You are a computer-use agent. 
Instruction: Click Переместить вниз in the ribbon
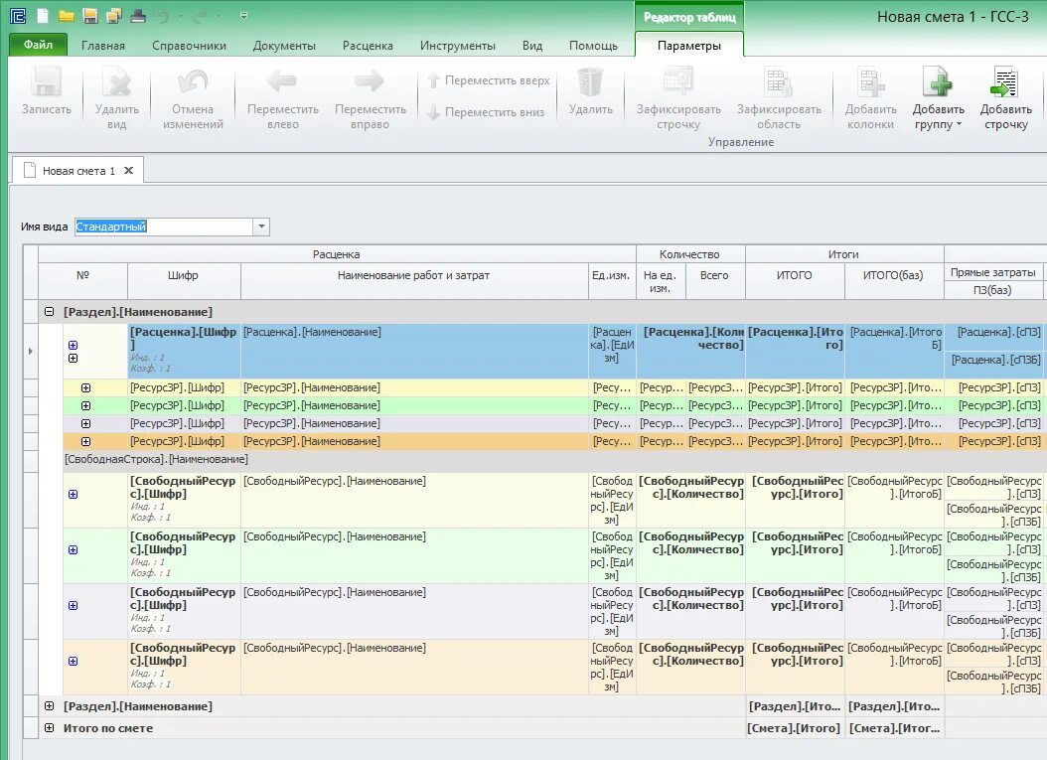486,112
